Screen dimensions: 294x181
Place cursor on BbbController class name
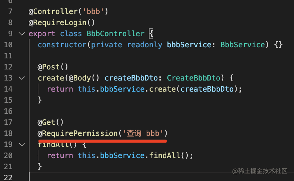(x=115, y=34)
